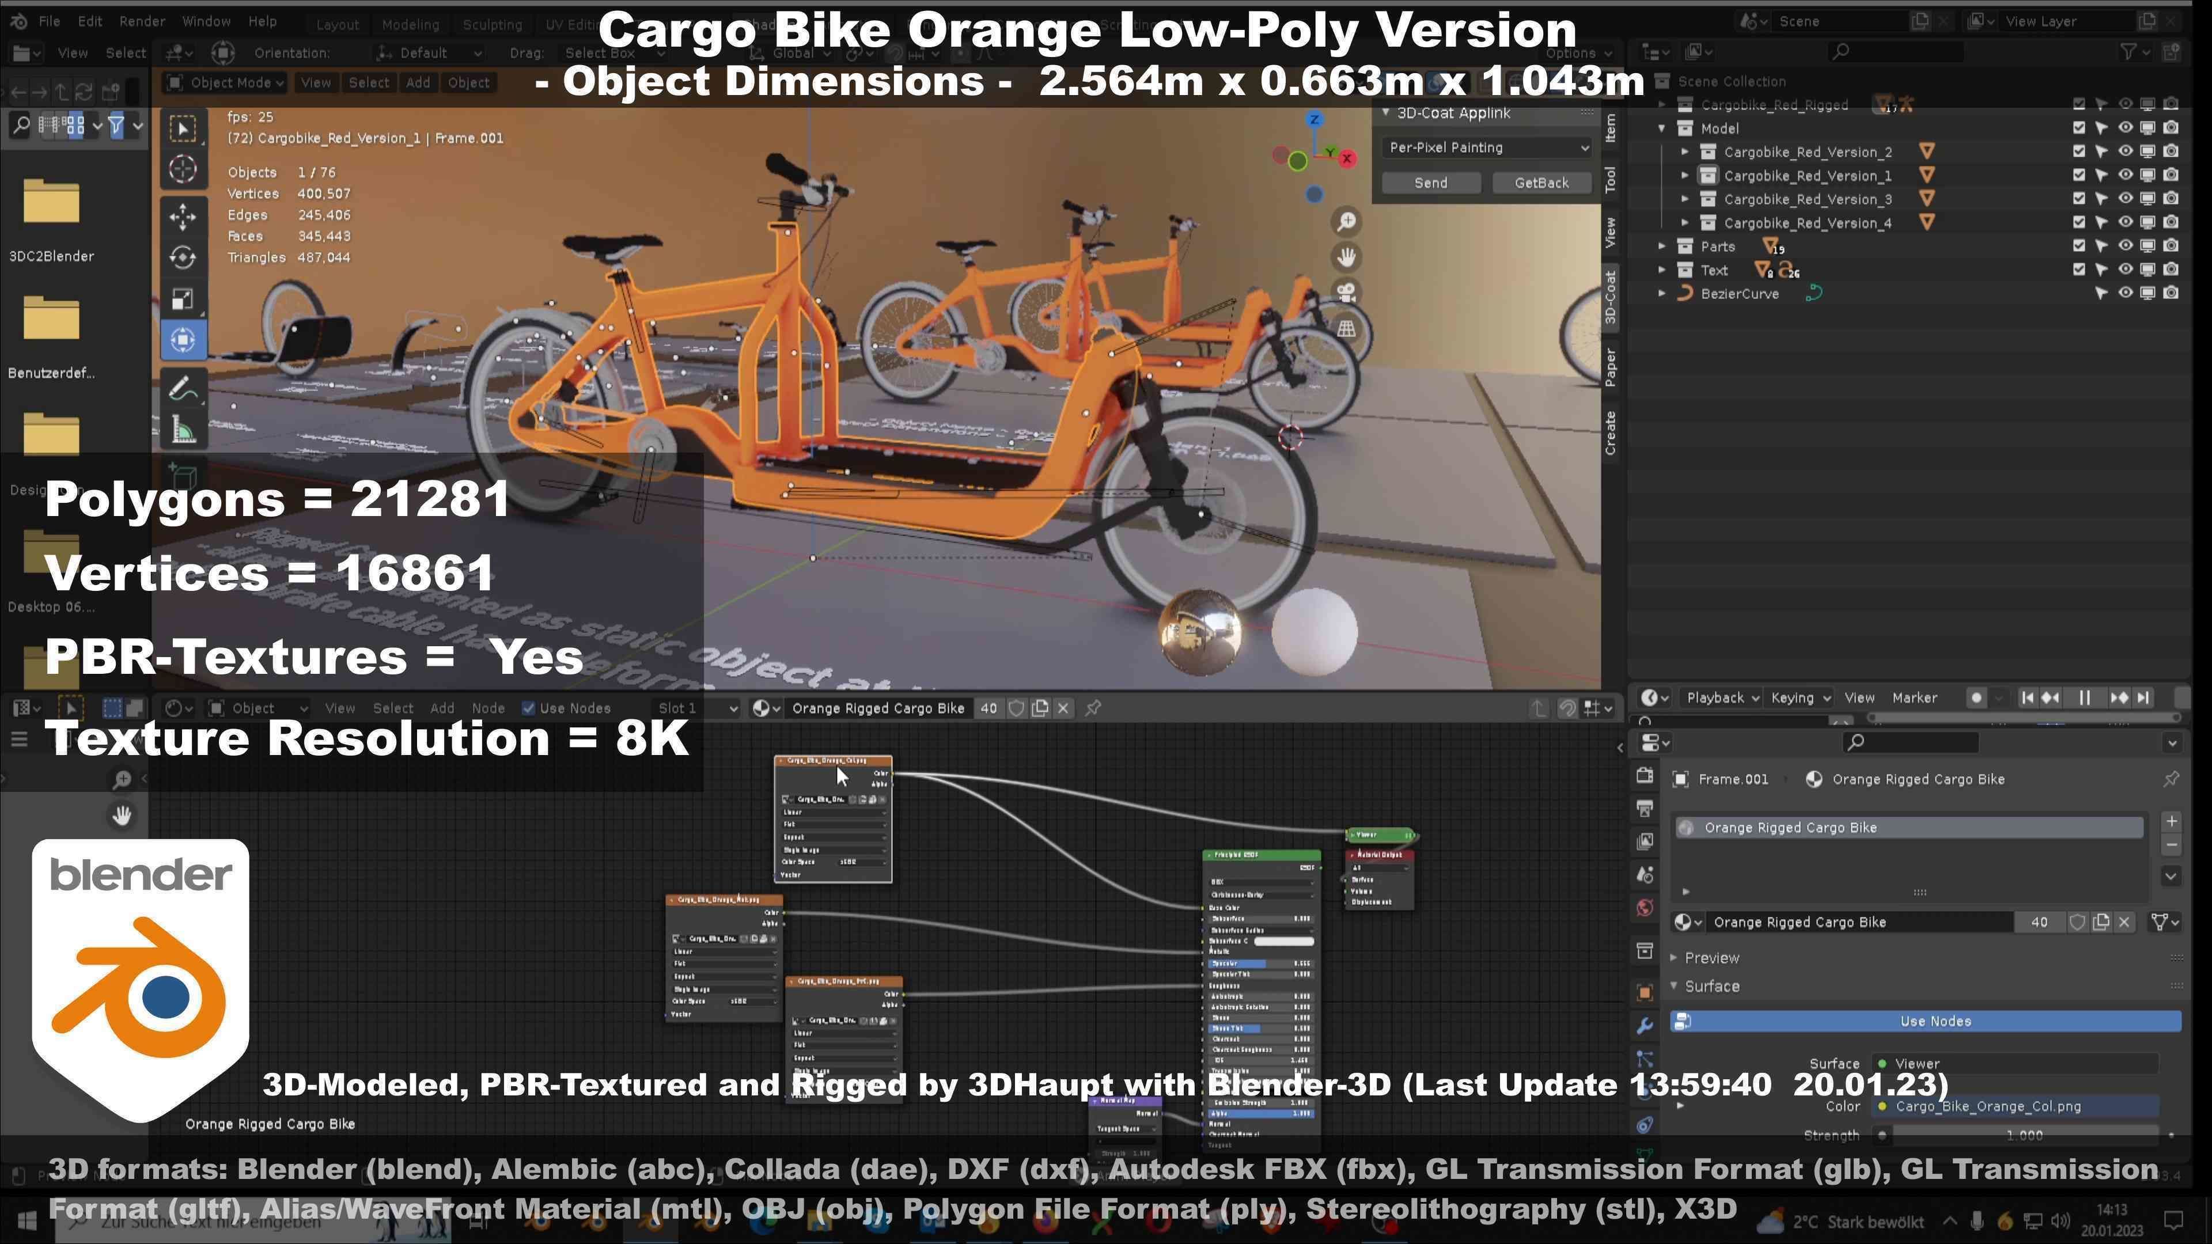Expand the Preview panel
Image resolution: width=2212 pixels, height=1244 pixels.
click(x=1673, y=957)
